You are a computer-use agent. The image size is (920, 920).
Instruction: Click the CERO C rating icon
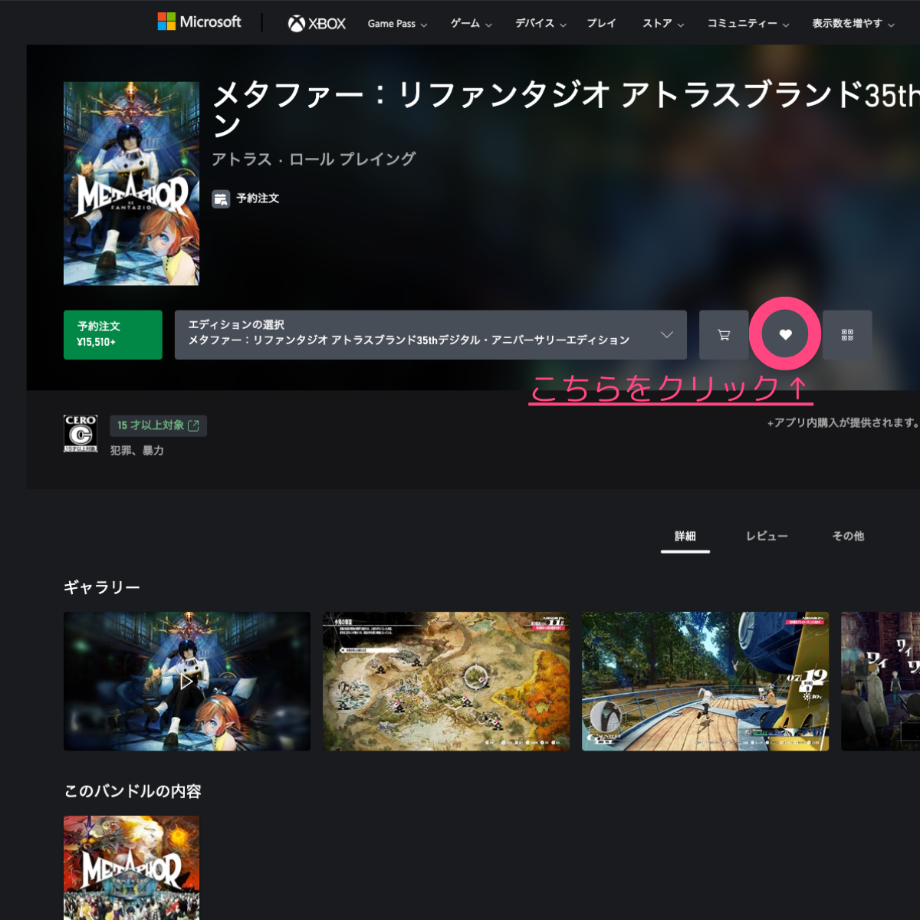80,434
